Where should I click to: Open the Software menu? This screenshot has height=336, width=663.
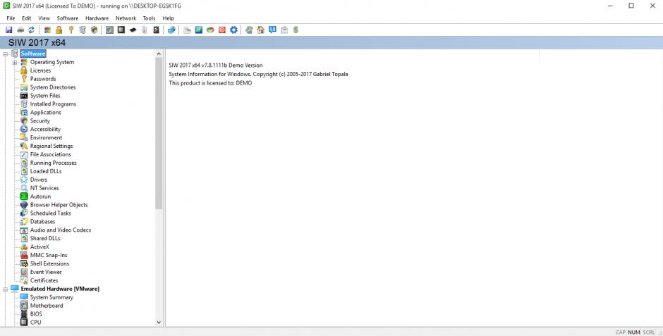pyautogui.click(x=68, y=18)
